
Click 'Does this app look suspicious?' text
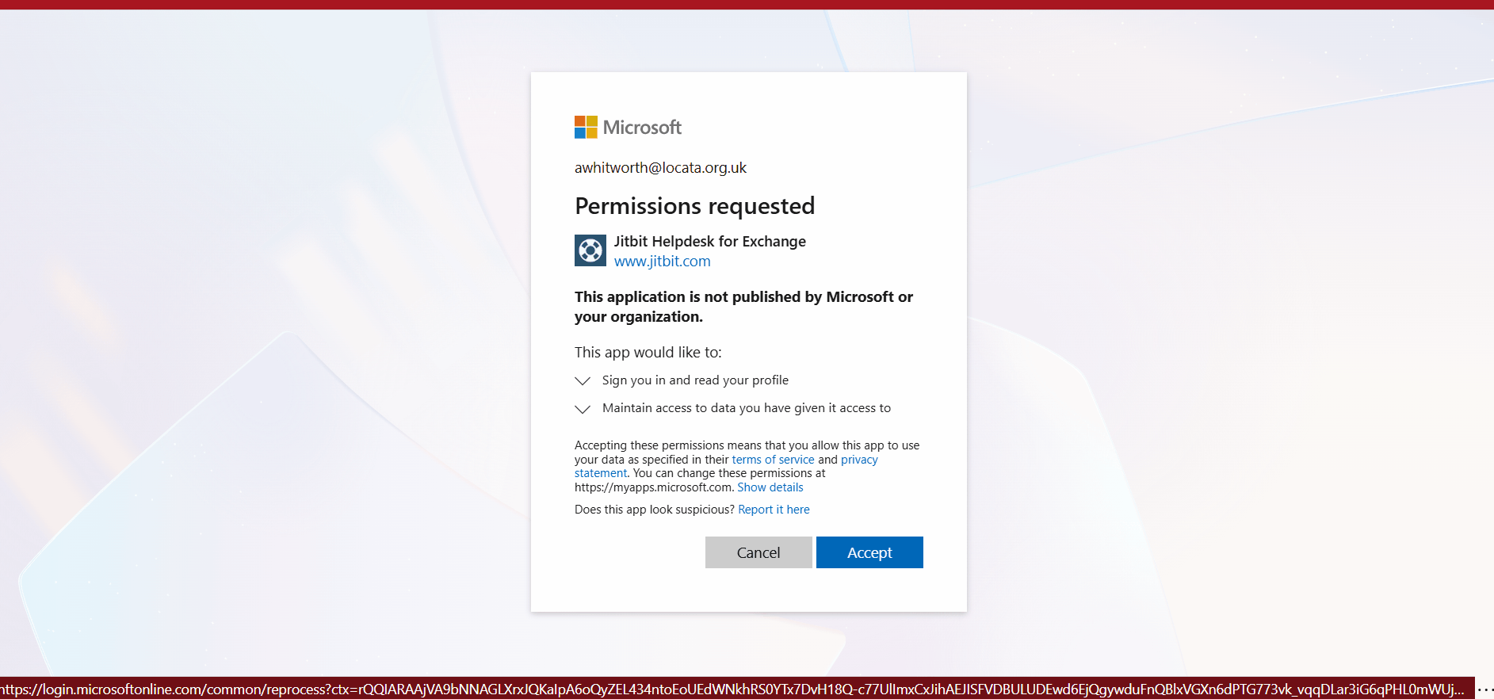(655, 510)
